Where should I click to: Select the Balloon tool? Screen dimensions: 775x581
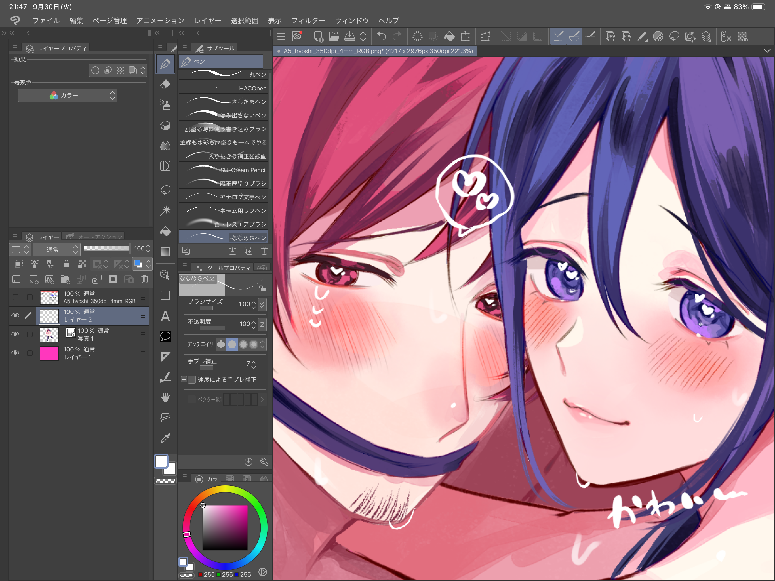tap(165, 336)
